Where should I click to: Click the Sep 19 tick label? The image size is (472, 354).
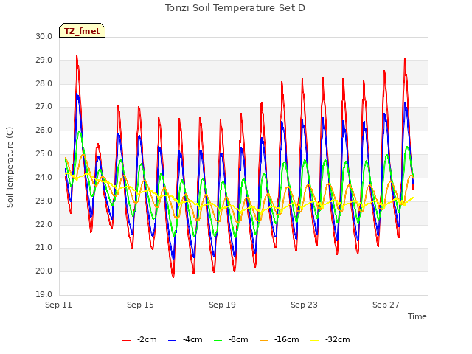[222, 305]
